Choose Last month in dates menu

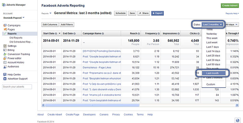(214, 73)
